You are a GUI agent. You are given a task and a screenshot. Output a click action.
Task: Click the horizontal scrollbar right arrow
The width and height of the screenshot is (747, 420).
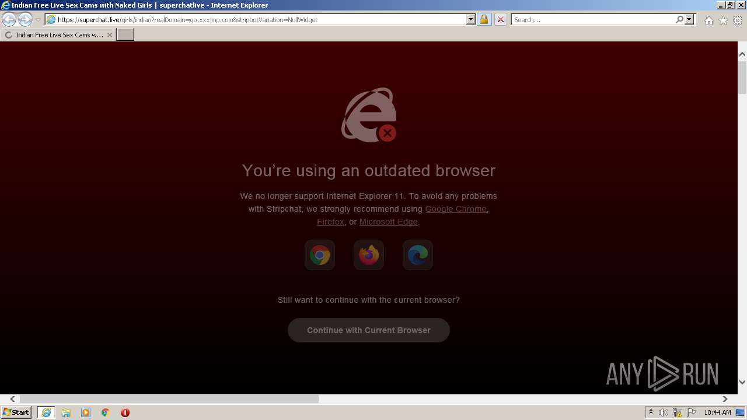(x=725, y=399)
